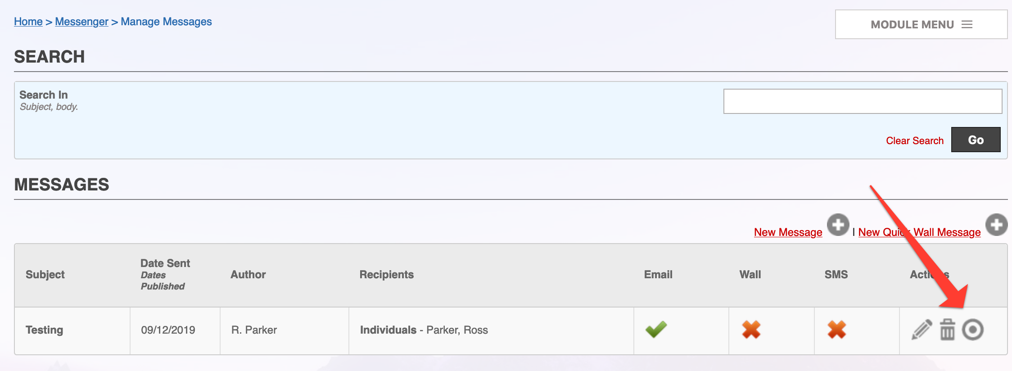
Task: Click the circular target icon in Actions
Action: coord(973,330)
